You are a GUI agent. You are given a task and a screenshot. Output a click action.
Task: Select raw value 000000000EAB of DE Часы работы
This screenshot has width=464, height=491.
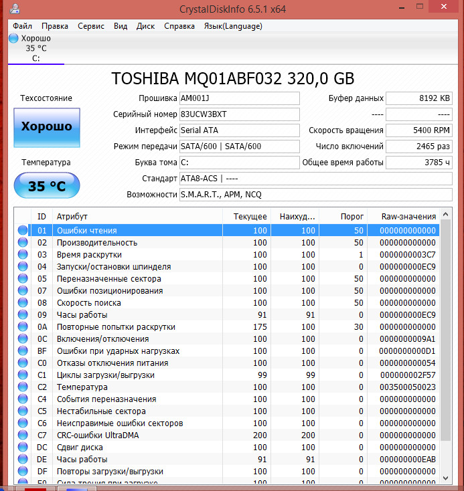click(x=408, y=460)
